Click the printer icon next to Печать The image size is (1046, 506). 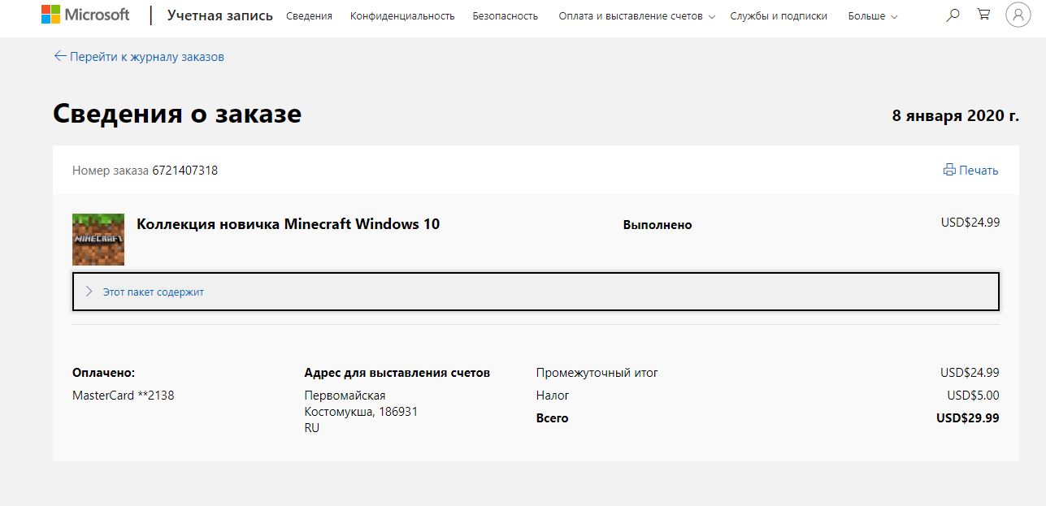949,171
